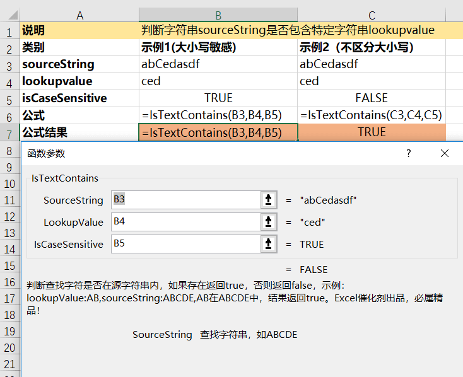Click the dialog help question mark
The image size is (463, 377).
408,153
